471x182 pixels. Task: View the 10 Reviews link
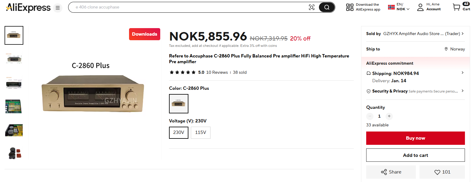217,73
